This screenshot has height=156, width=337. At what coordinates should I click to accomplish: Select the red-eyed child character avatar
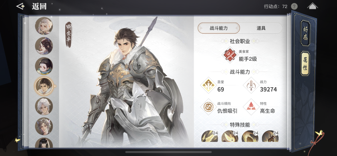44,66
